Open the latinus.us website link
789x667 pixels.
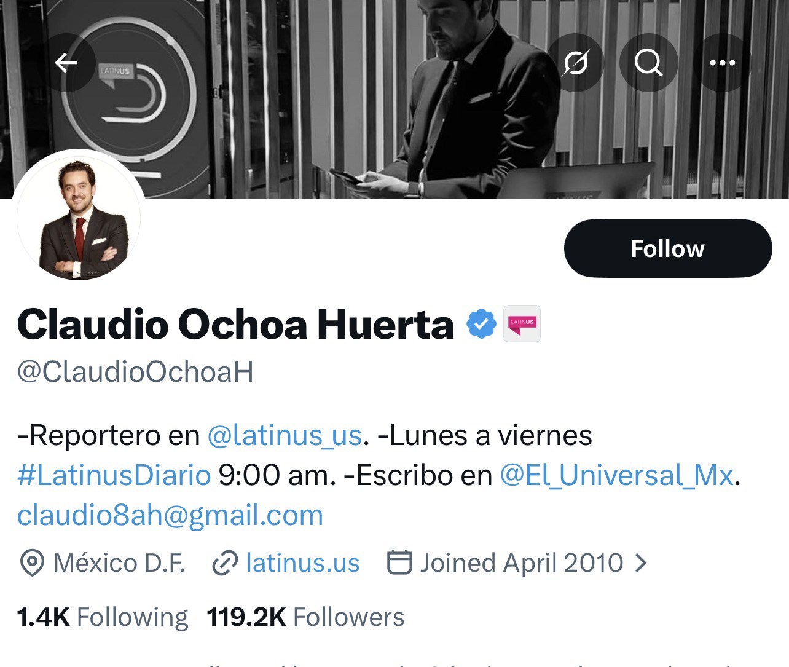point(303,562)
